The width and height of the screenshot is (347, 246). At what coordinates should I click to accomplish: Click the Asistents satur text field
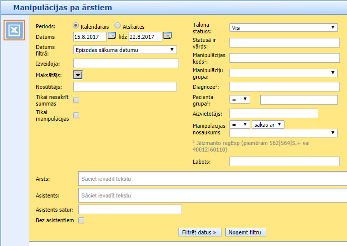[130, 209]
